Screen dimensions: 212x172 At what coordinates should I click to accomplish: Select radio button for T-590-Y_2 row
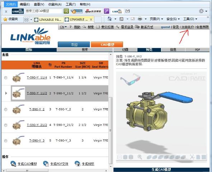pos(6,109)
